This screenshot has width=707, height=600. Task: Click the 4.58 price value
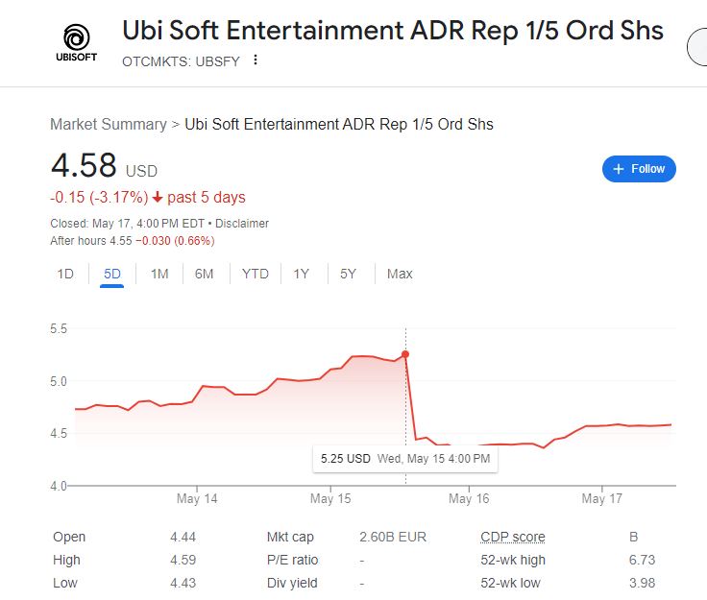[x=84, y=165]
